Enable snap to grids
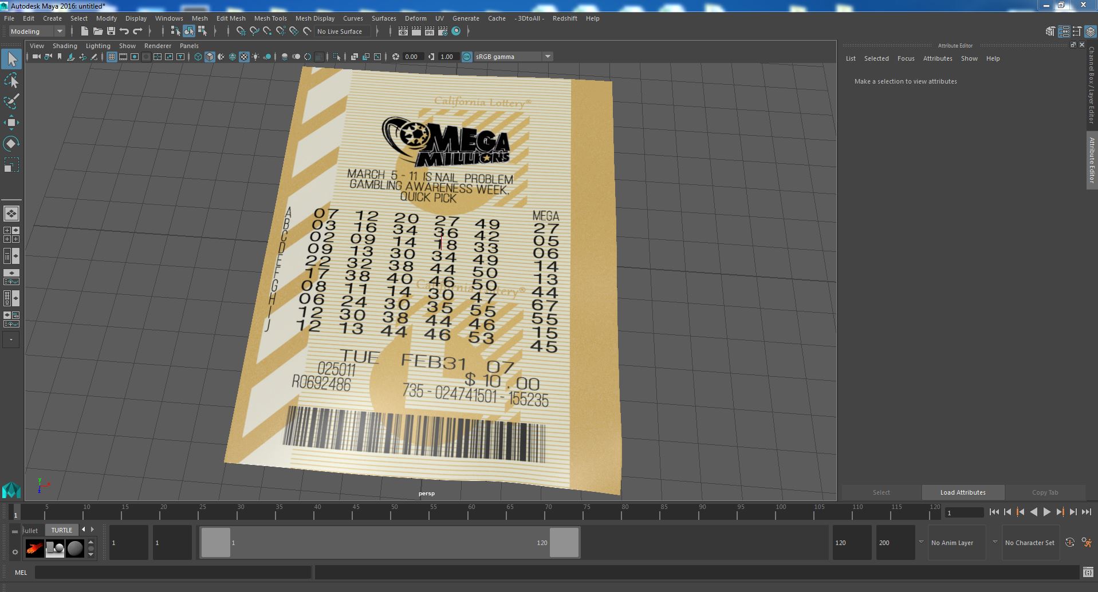This screenshot has height=592, width=1098. click(241, 31)
